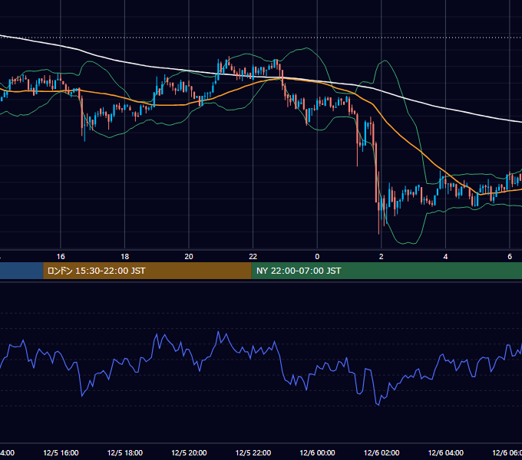Click the hour label 20 on price chart axis
The width and height of the screenshot is (522, 460).
(x=189, y=256)
